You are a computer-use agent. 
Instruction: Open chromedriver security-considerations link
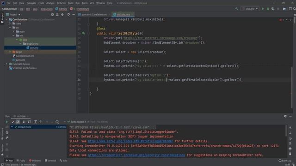tap(136, 155)
